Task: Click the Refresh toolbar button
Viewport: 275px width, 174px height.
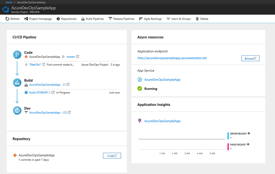Action: point(12,18)
